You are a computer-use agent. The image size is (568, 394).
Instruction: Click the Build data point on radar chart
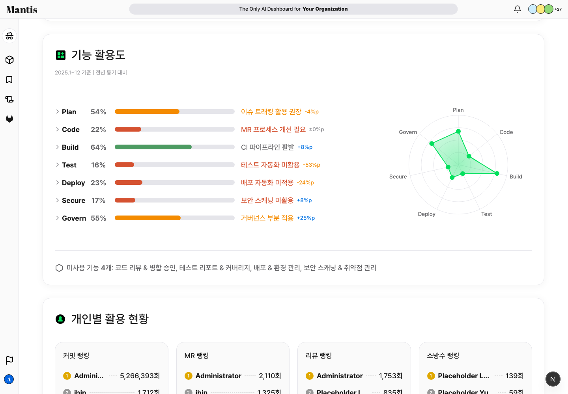(x=497, y=173)
